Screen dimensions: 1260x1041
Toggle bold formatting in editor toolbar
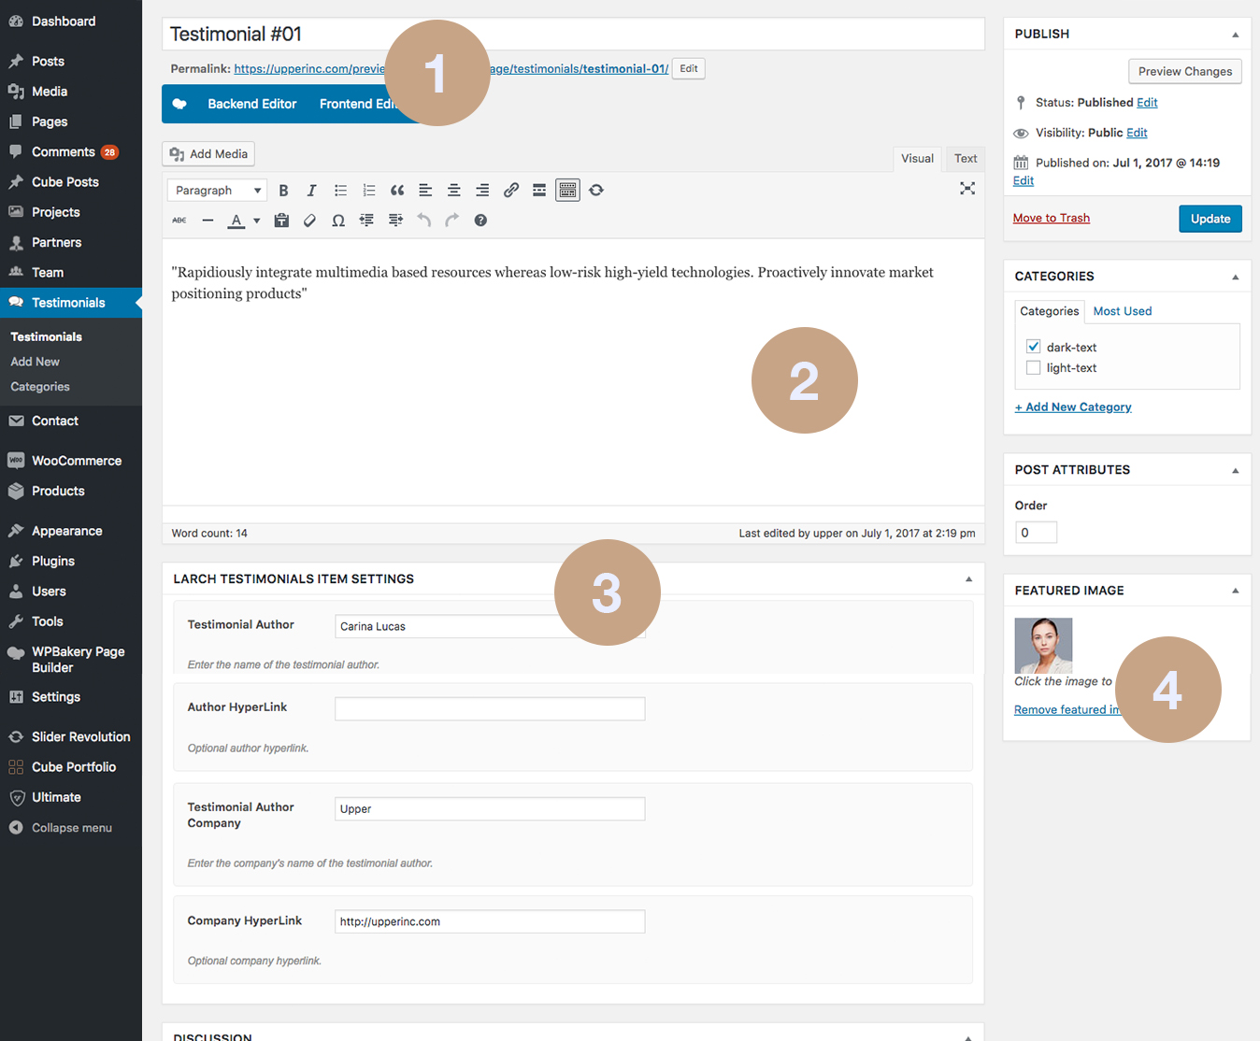pyautogui.click(x=283, y=191)
